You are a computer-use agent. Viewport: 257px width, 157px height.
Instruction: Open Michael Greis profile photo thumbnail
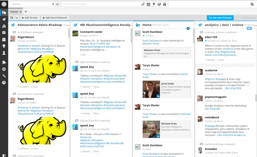pos(151,129)
